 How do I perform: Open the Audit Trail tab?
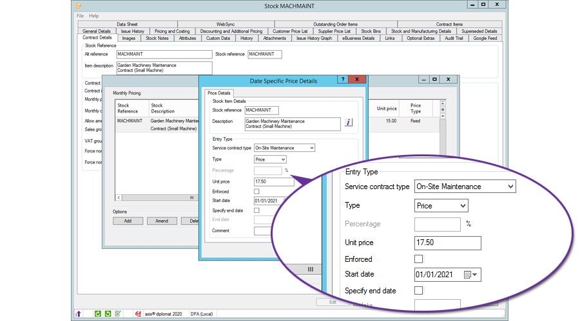point(454,39)
